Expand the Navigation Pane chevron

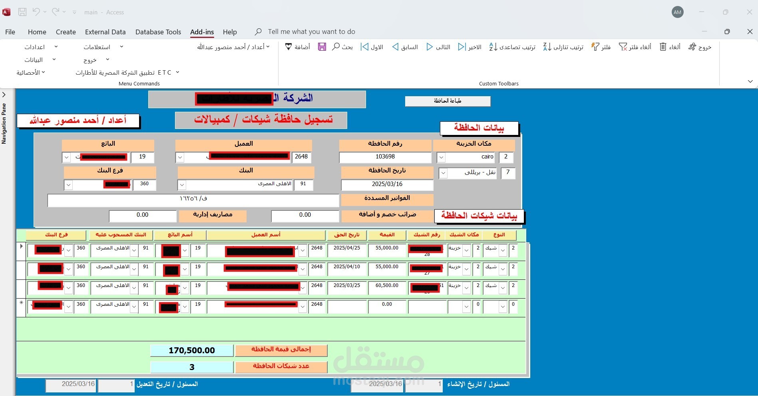pos(4,95)
